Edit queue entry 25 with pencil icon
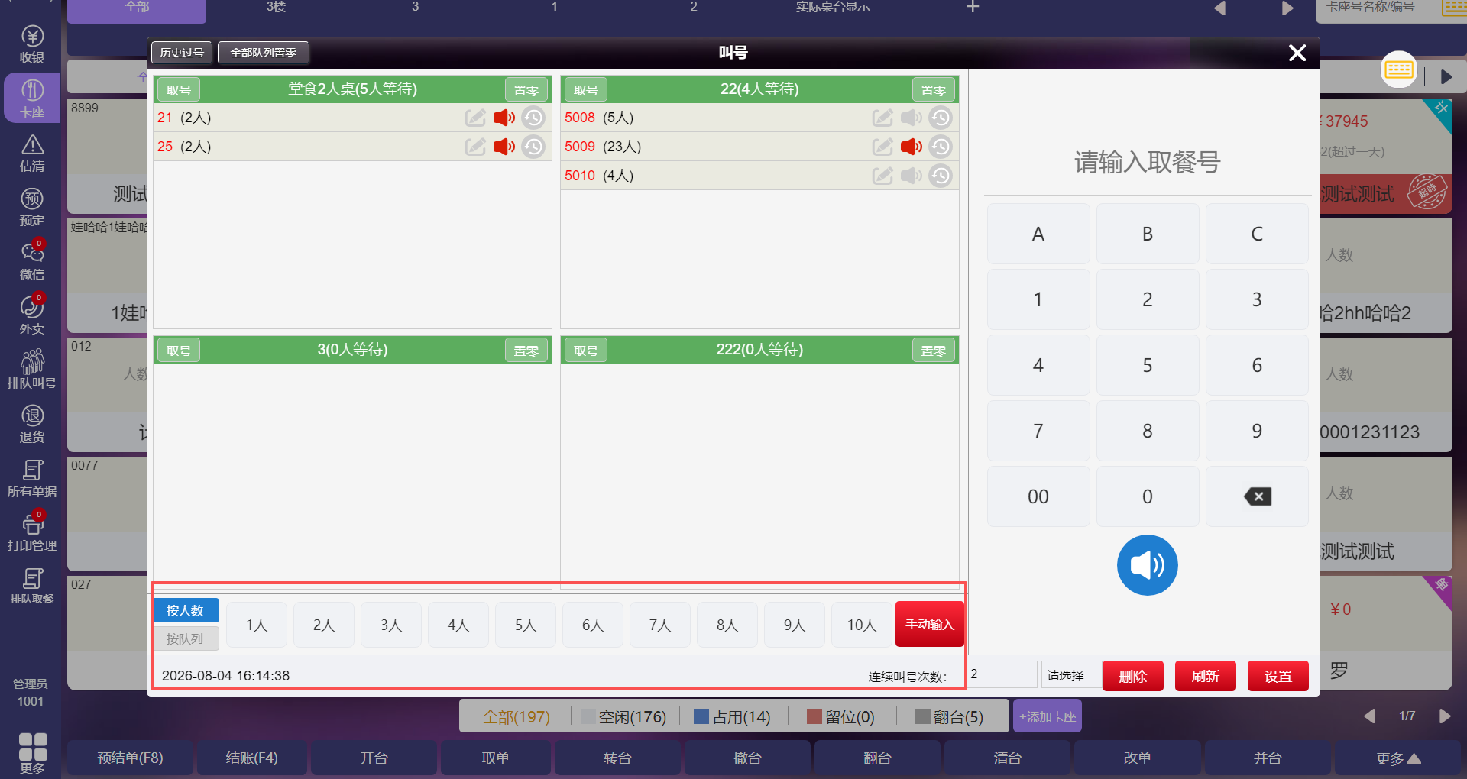The height and width of the screenshot is (779, 1467). pyautogui.click(x=475, y=147)
